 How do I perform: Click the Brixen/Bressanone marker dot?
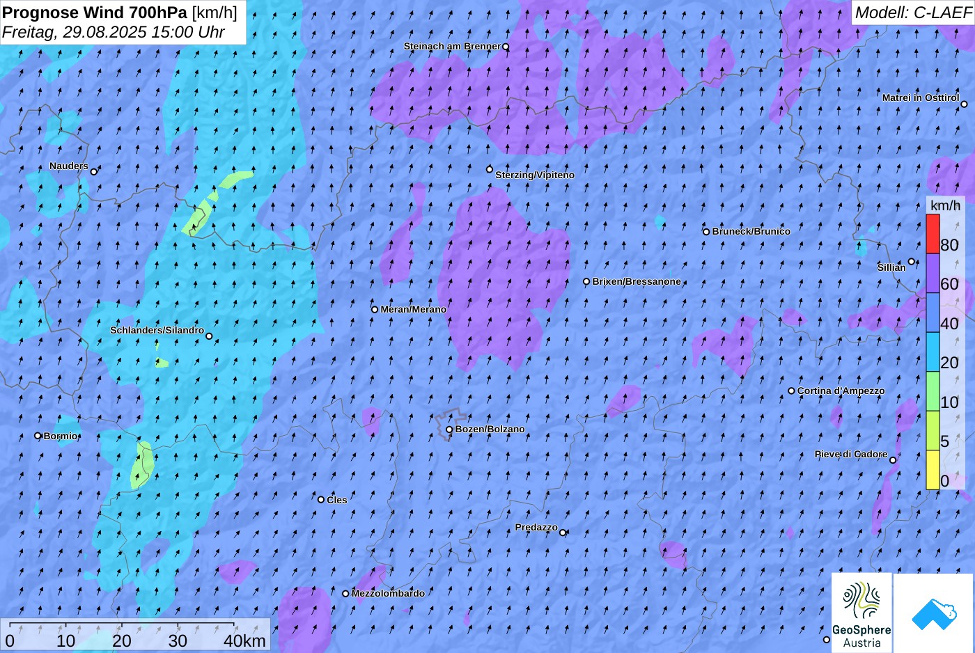click(x=586, y=282)
